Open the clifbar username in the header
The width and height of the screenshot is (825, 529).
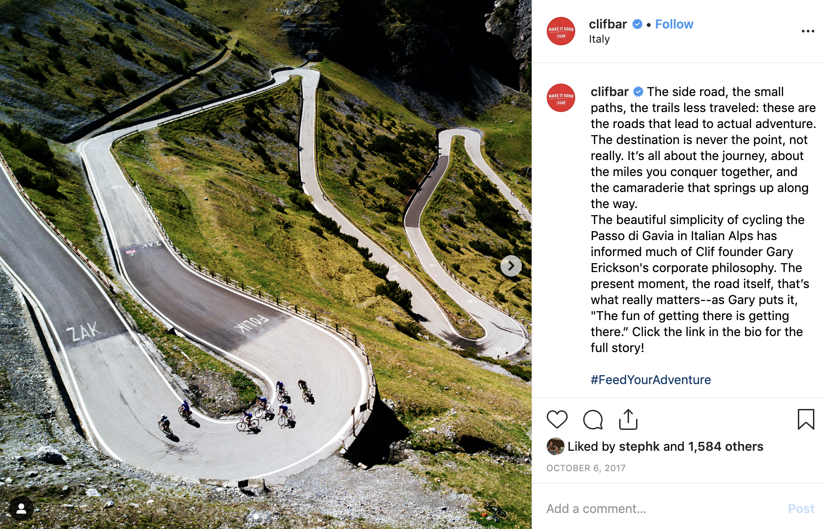[608, 24]
